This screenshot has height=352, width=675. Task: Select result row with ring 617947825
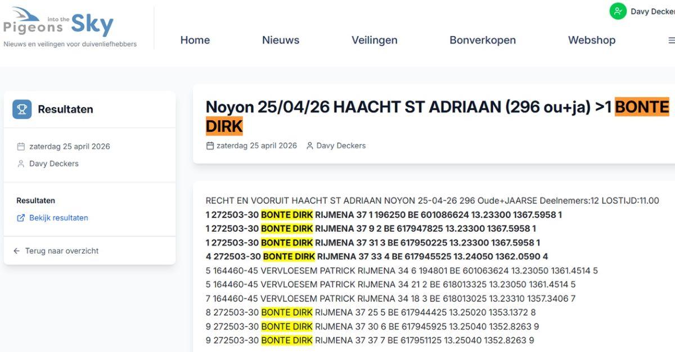click(371, 229)
